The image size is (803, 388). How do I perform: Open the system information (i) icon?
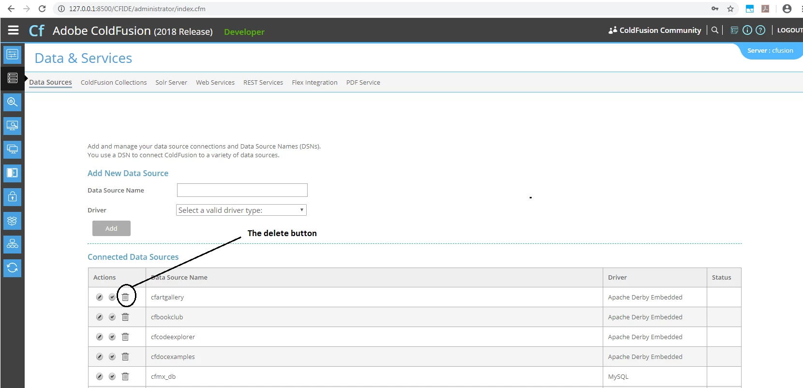(747, 30)
